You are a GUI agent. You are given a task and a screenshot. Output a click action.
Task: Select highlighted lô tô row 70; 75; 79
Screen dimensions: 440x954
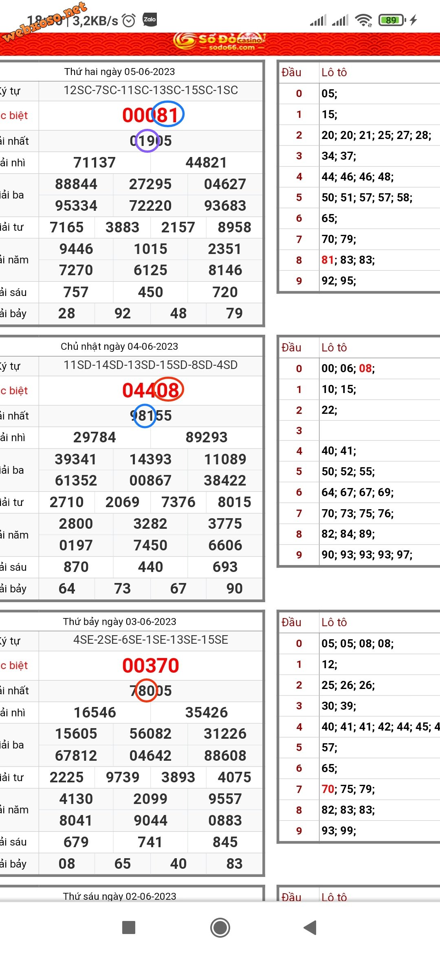coord(348,789)
